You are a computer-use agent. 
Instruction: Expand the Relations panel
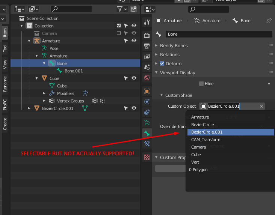156,54
